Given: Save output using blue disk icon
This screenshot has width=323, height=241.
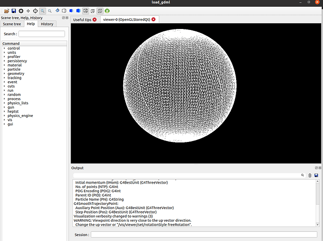Looking at the screenshot, I should click(316, 175).
